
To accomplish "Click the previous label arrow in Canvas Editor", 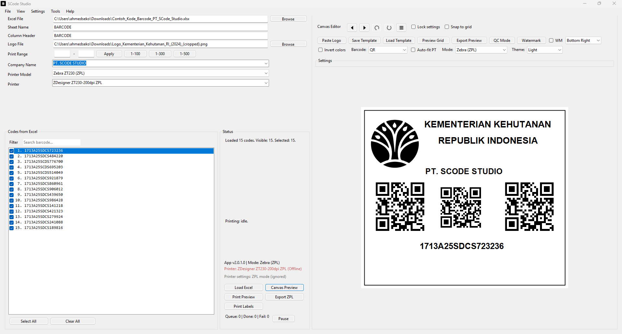I will [352, 28].
